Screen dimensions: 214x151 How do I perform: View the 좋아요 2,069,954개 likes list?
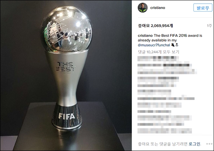155,26
